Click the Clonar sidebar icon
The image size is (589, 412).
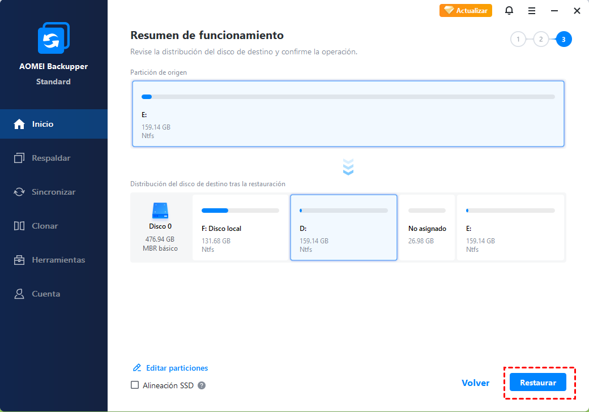click(19, 226)
